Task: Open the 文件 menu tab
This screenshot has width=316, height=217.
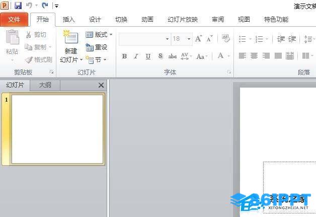Action: pos(14,20)
